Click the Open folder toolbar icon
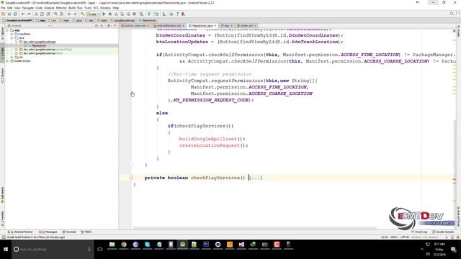Screen dimensions: 461x259 pos(3,14)
